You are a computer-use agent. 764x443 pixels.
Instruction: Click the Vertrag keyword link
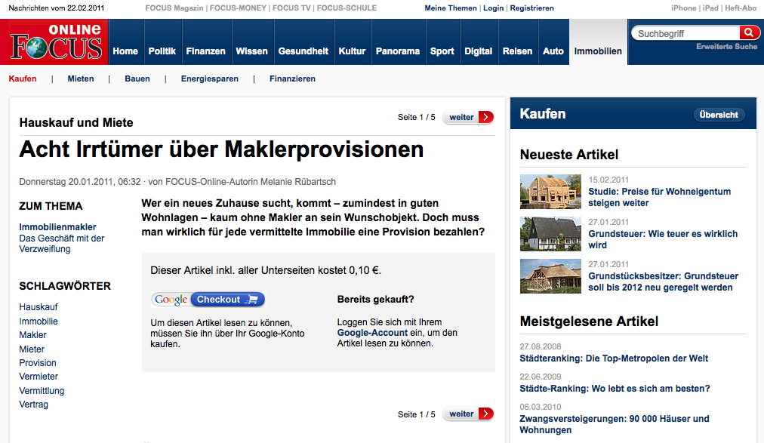tap(34, 404)
